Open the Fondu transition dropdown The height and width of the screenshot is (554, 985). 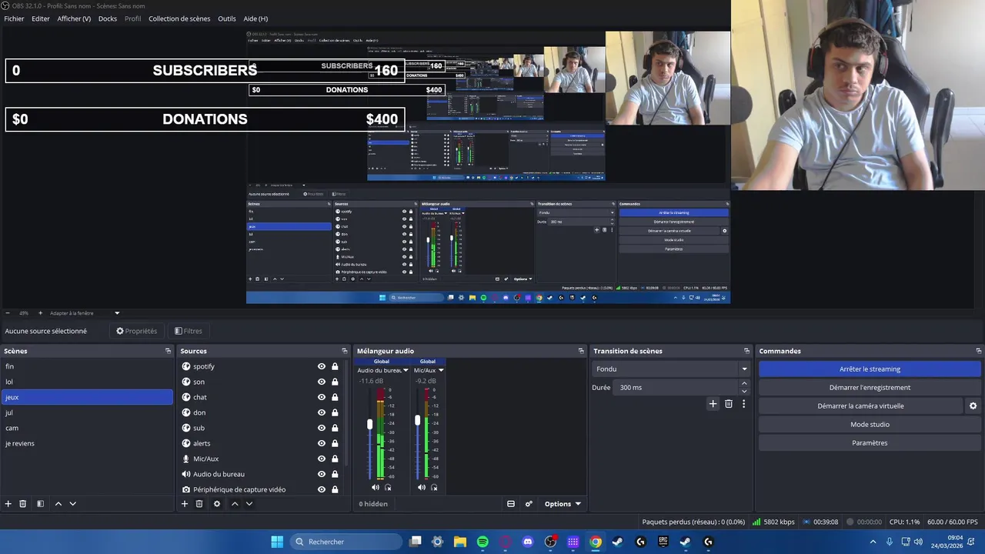tap(671, 369)
